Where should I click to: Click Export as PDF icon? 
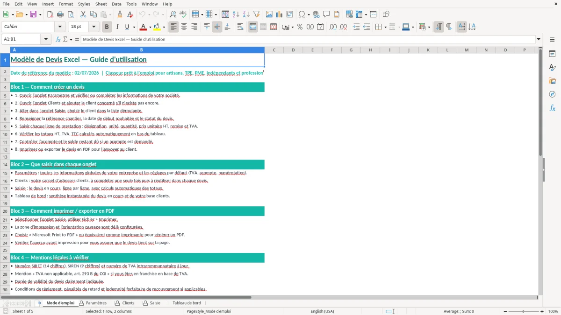50,14
